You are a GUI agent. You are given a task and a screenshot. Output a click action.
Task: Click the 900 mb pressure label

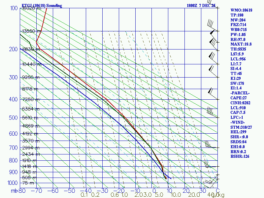pos(13,172)
